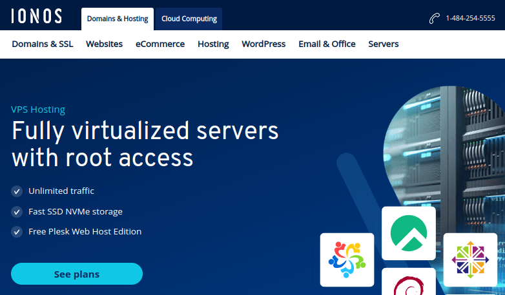This screenshot has height=295, width=505.
Task: Click the Unlimited traffic text
Action: coord(61,191)
